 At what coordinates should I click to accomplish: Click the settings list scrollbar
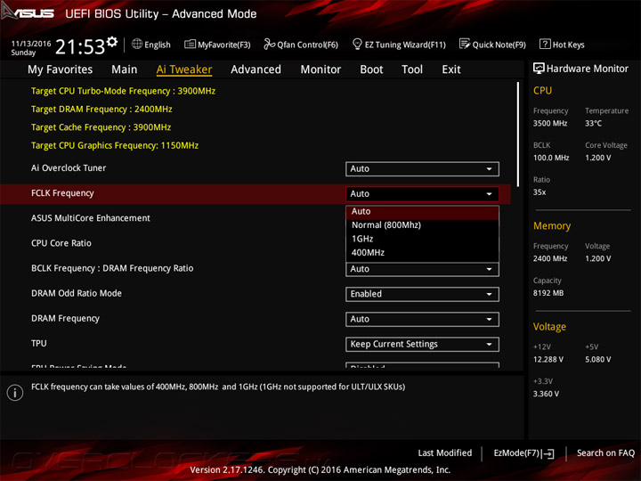(518, 135)
